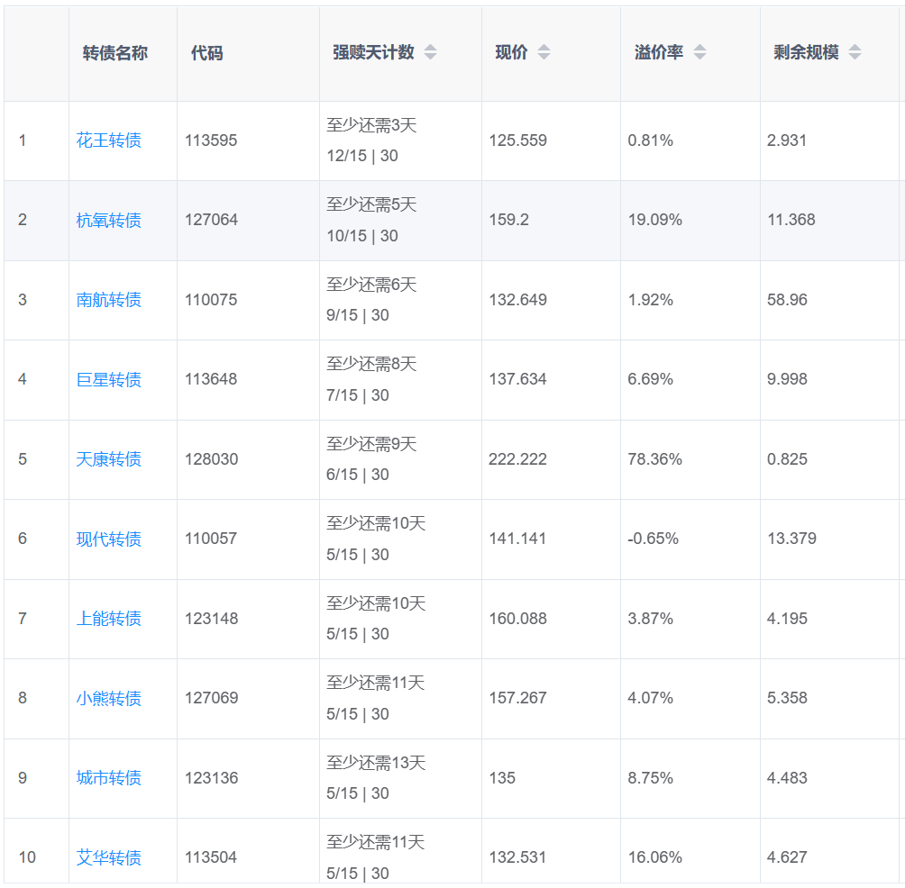Select the 巨星转债 link

click(x=109, y=379)
